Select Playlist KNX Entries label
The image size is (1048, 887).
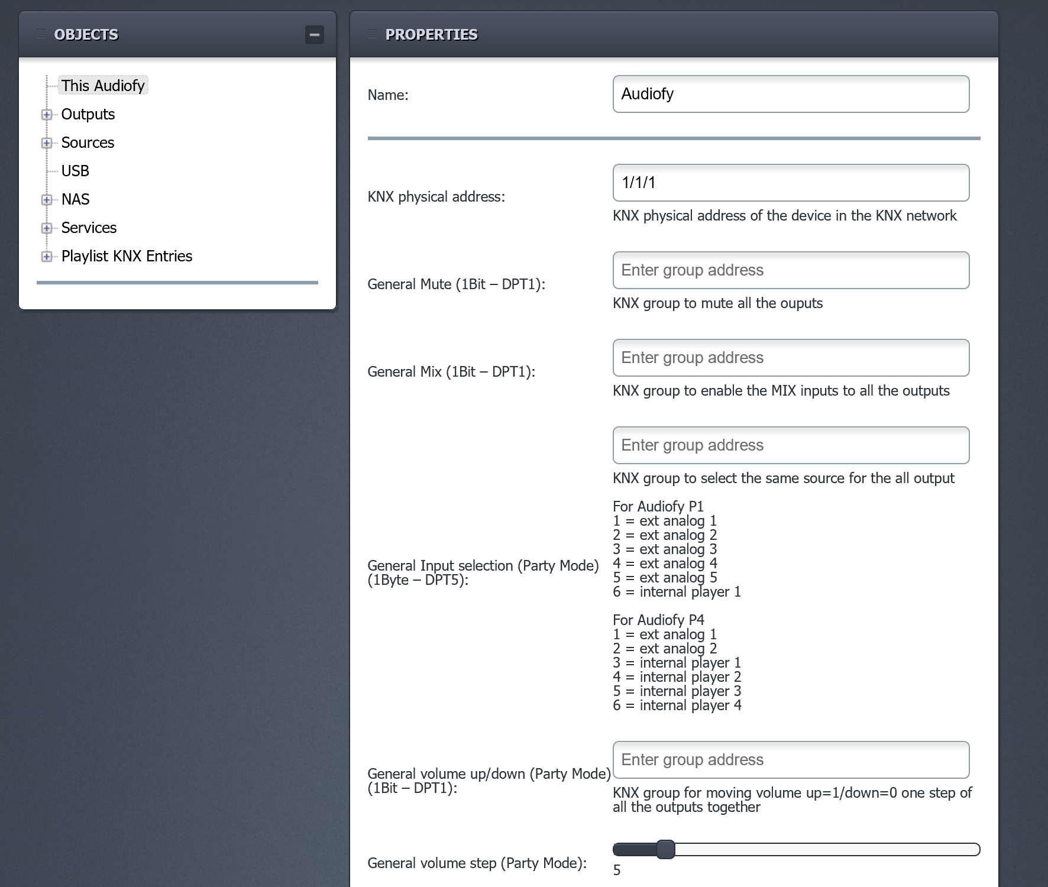pos(127,256)
